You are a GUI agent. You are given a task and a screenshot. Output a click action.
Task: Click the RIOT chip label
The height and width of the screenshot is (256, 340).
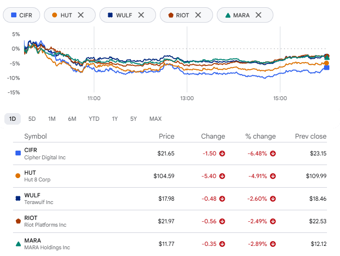coord(183,15)
